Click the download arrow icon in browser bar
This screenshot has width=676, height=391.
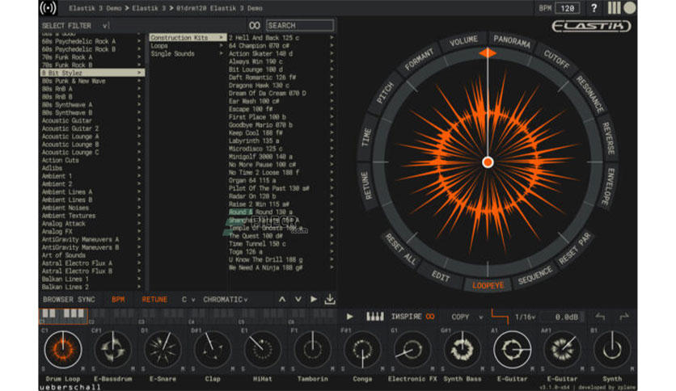[x=330, y=299]
